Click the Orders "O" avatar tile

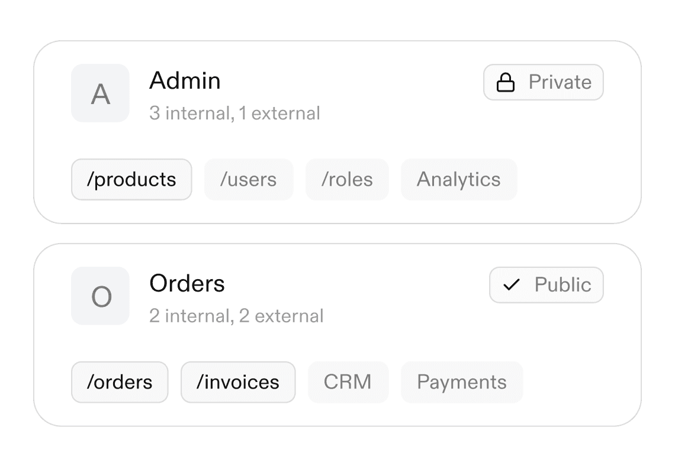click(101, 296)
